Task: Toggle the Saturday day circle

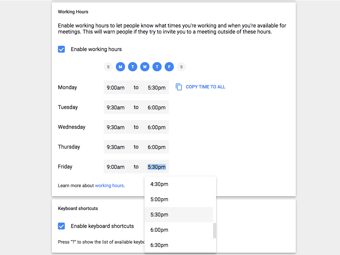Action: coord(181,67)
